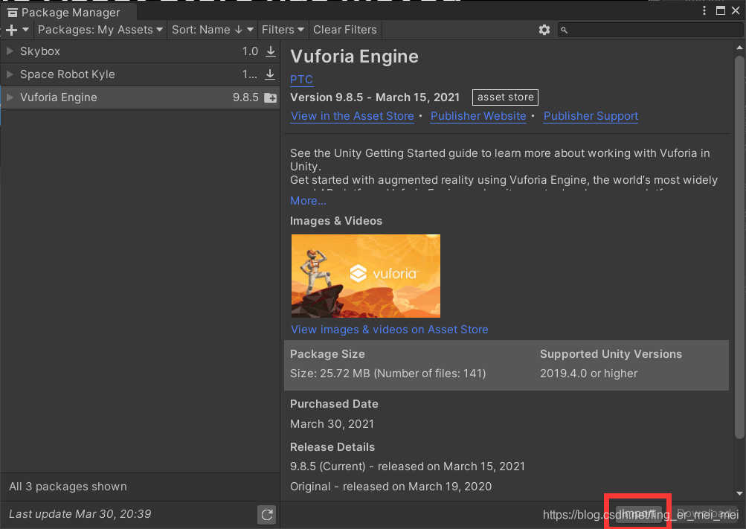Click the details panel vertical scrollbar
The image size is (746, 529).
click(x=739, y=247)
